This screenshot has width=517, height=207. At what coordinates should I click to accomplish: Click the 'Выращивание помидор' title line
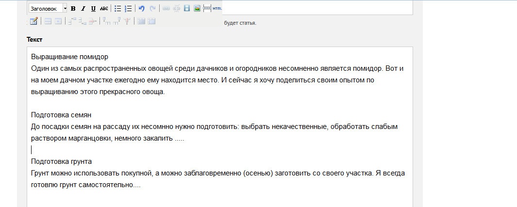point(69,57)
